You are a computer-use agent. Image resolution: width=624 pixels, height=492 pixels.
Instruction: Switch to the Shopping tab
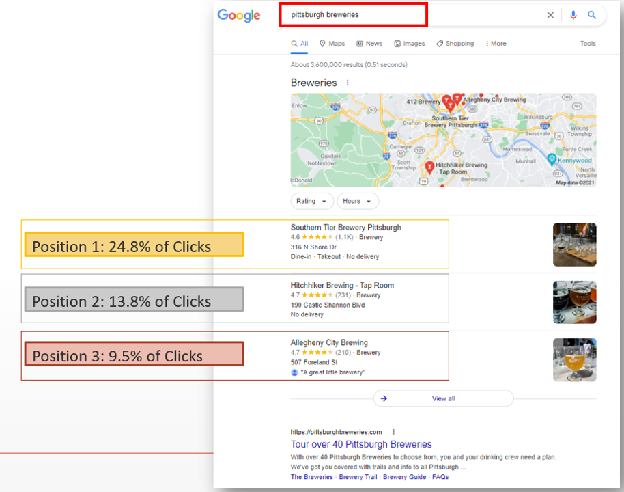[455, 44]
